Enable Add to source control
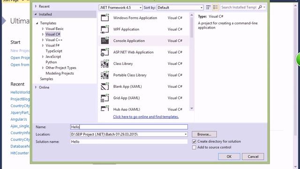 tap(194, 147)
